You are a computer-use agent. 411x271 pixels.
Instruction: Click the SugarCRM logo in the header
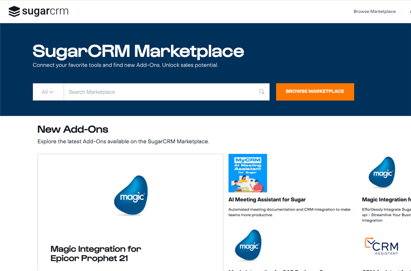point(38,12)
